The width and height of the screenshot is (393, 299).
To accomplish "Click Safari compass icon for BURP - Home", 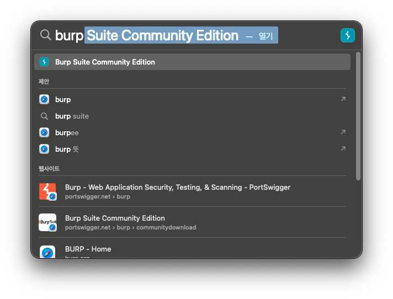I will [47, 252].
